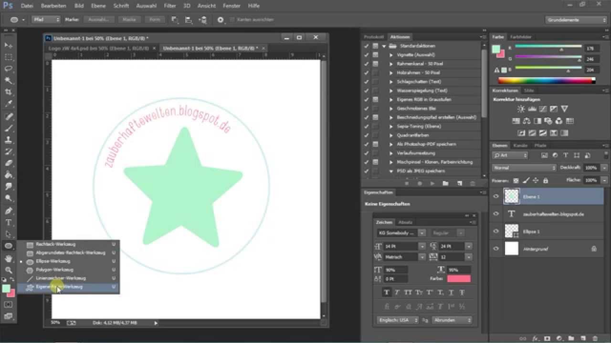The image size is (611, 343).
Task: Hide the zauberhaftewelten.blogspot.de text layer
Action: (x=496, y=214)
